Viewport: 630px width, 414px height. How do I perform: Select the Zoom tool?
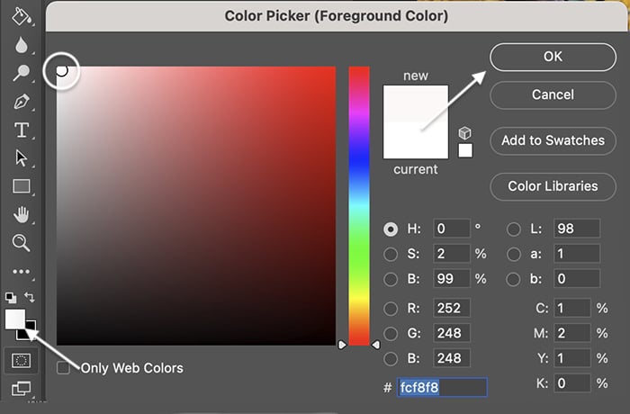point(21,243)
